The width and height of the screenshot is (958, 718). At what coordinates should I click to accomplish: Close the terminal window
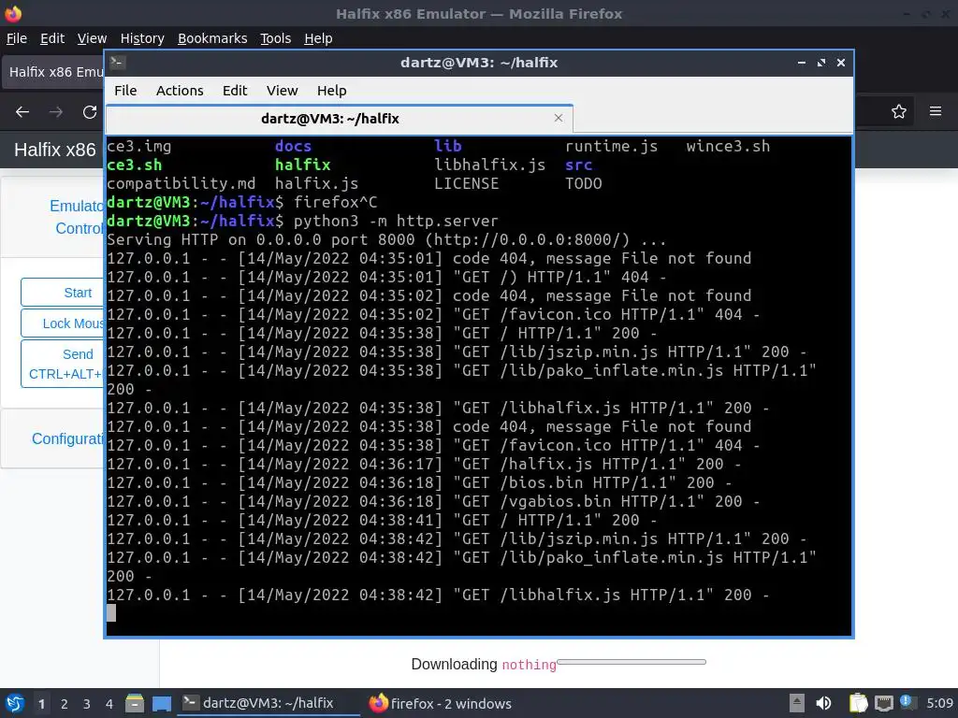point(841,63)
